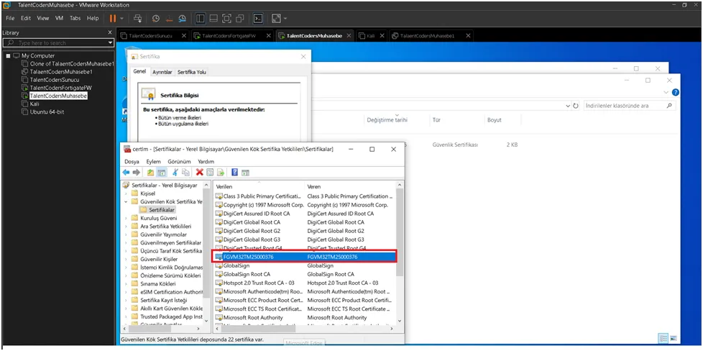The height and width of the screenshot is (351, 703).
Task: Click the export list icon in certlm
Action: point(221,173)
